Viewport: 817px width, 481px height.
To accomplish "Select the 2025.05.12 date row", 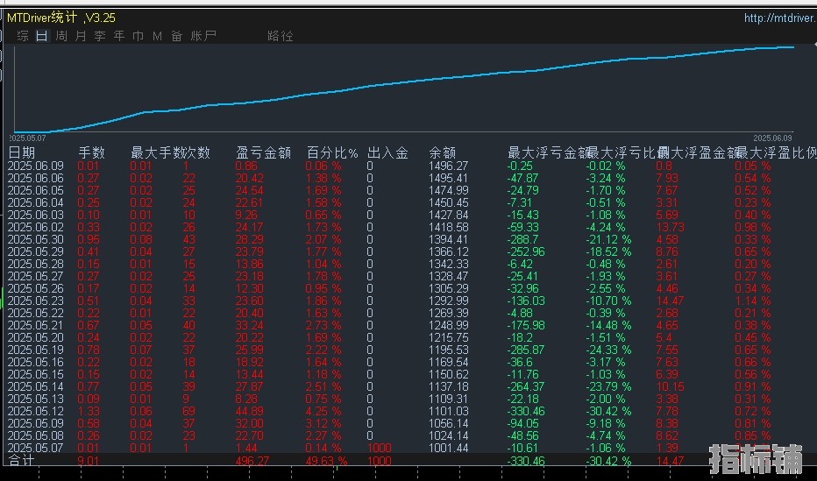I will (35, 411).
